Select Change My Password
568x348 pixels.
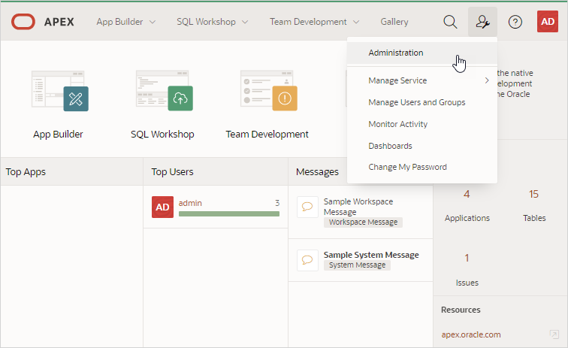click(422, 167)
